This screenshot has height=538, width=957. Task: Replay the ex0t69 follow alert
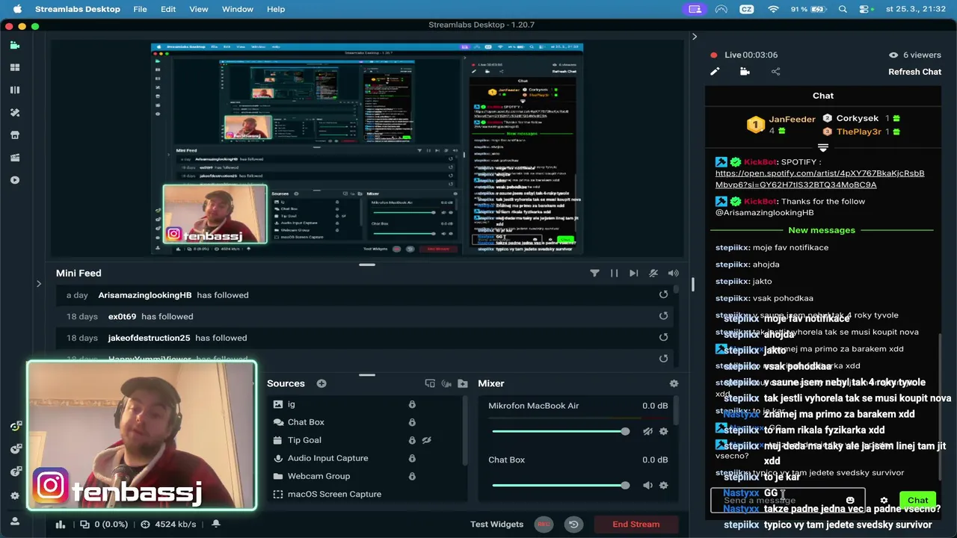pos(663,316)
